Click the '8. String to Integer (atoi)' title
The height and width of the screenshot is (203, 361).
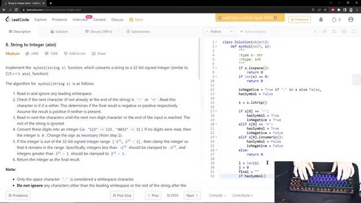click(x=31, y=45)
